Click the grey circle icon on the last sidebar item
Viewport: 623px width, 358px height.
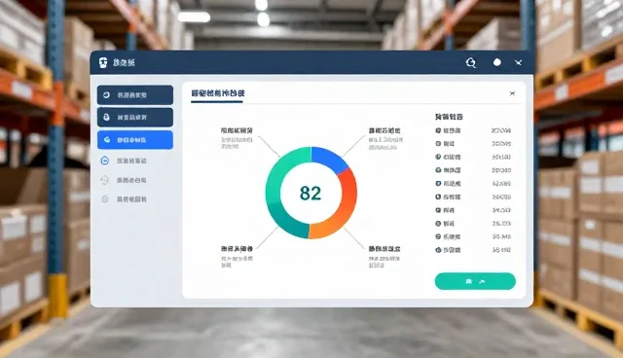105,199
